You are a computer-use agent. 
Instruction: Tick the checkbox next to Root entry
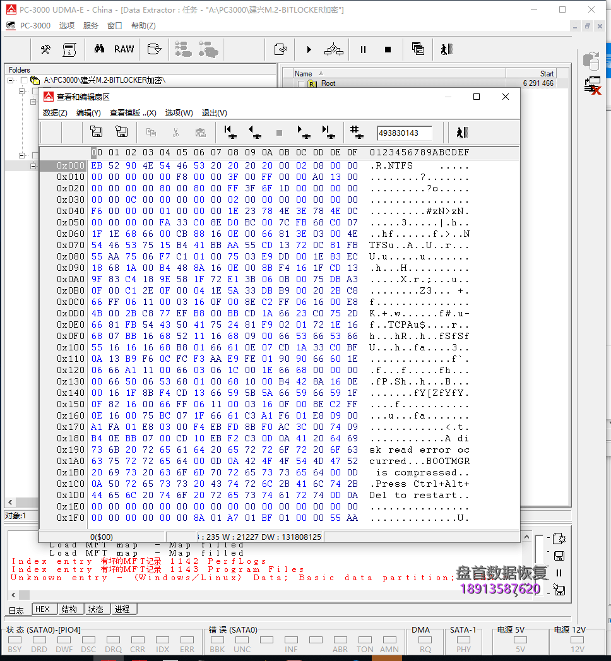click(301, 83)
